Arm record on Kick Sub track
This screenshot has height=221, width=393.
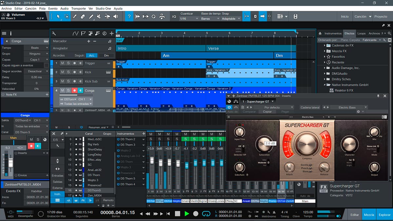[x=74, y=81]
